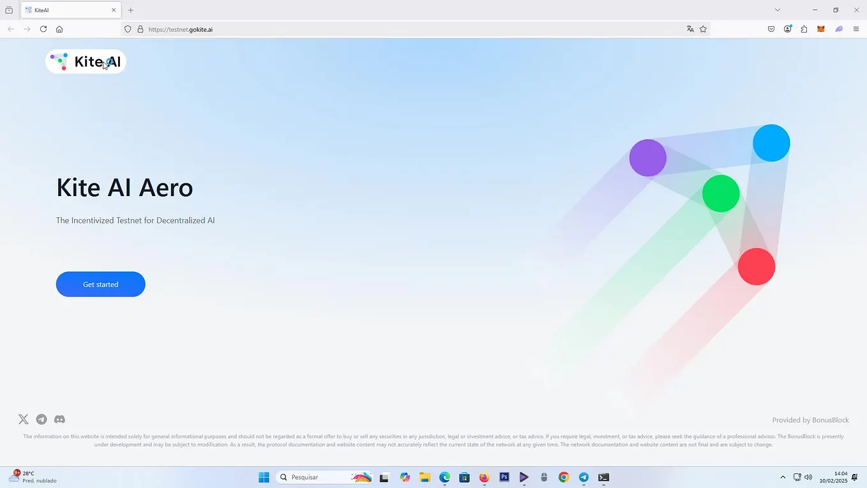Open the tracking protection shield icon
This screenshot has height=488, width=867.
(x=128, y=29)
